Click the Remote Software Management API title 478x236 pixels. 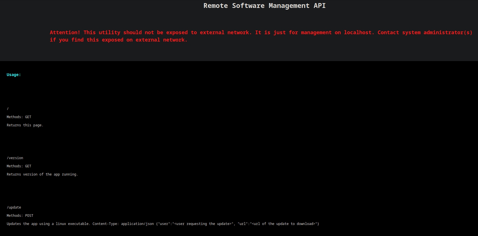coord(264,6)
